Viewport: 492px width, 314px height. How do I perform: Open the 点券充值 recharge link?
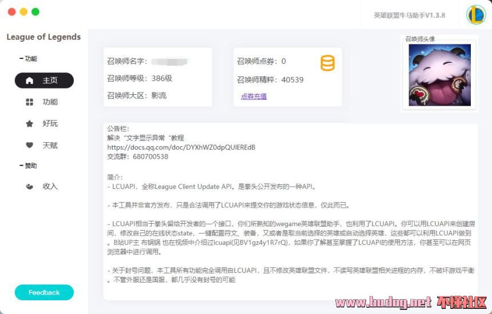253,96
